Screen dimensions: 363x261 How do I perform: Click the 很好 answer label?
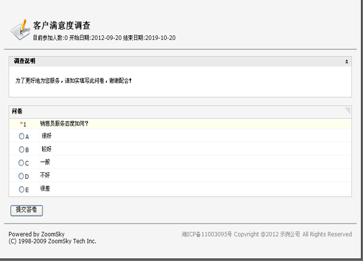pyautogui.click(x=46, y=136)
